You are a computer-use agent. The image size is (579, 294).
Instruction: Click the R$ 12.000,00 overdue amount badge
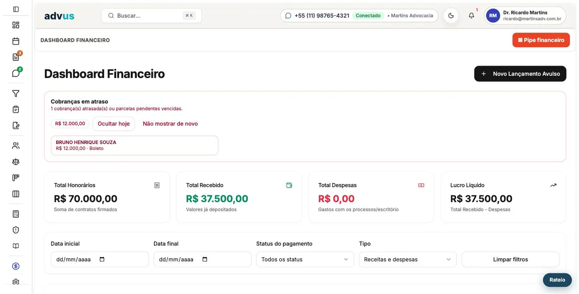click(70, 124)
